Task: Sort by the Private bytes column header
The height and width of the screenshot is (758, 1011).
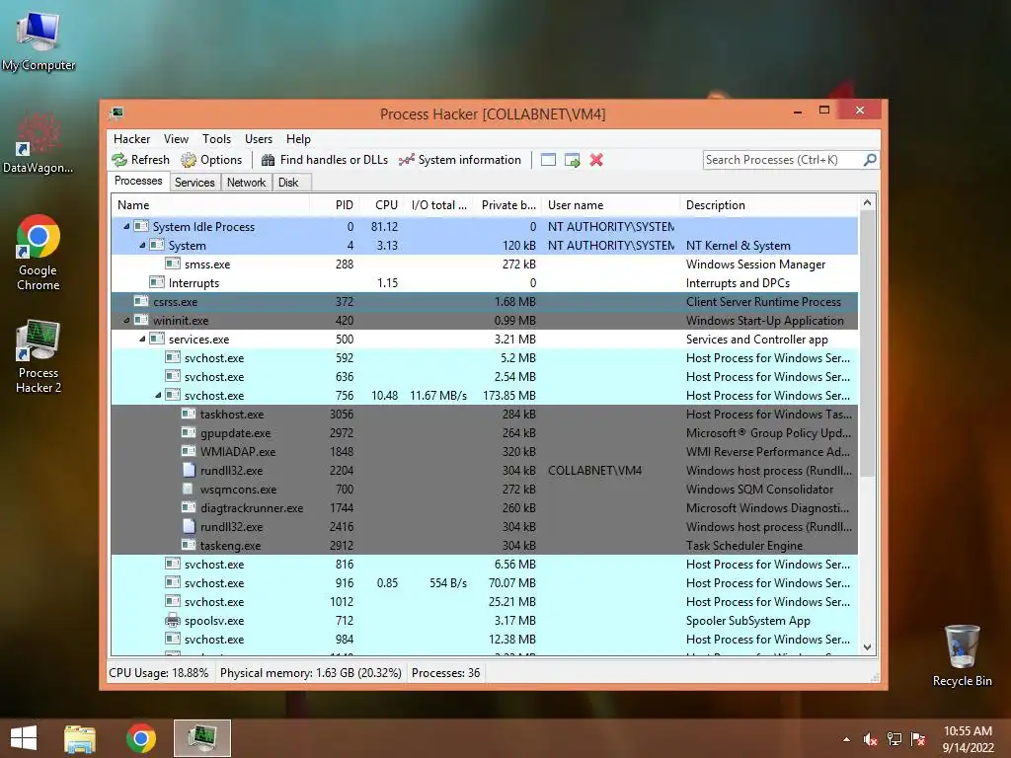Action: coord(505,205)
